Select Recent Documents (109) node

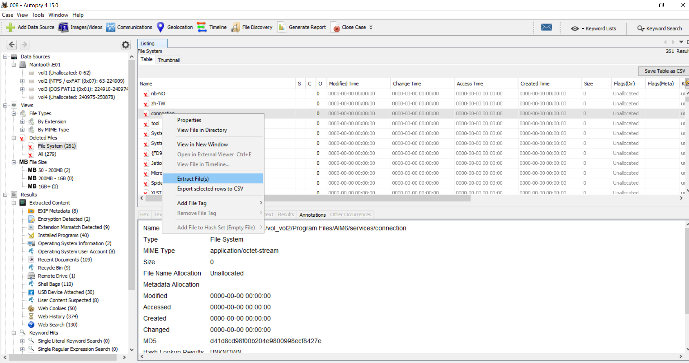[x=65, y=260]
